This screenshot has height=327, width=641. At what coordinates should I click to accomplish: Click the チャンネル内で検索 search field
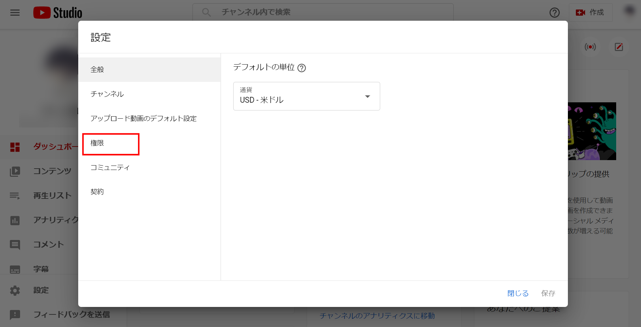tap(323, 12)
